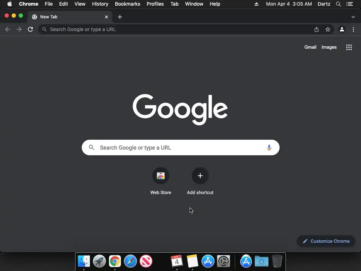Click the eject icon in menu bar
Viewport: 361px width, 271px height.
click(x=256, y=4)
